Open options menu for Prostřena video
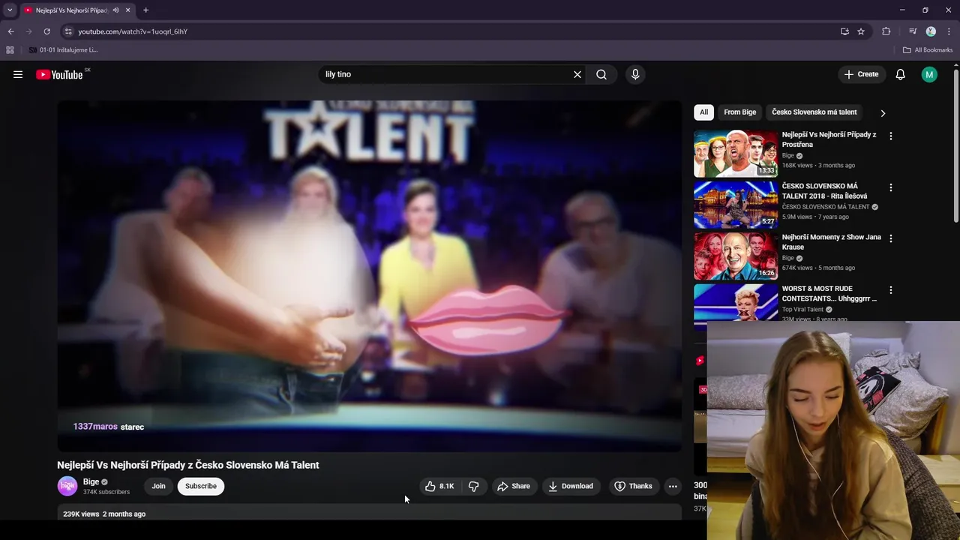Screen dimensions: 960x540 891,136
